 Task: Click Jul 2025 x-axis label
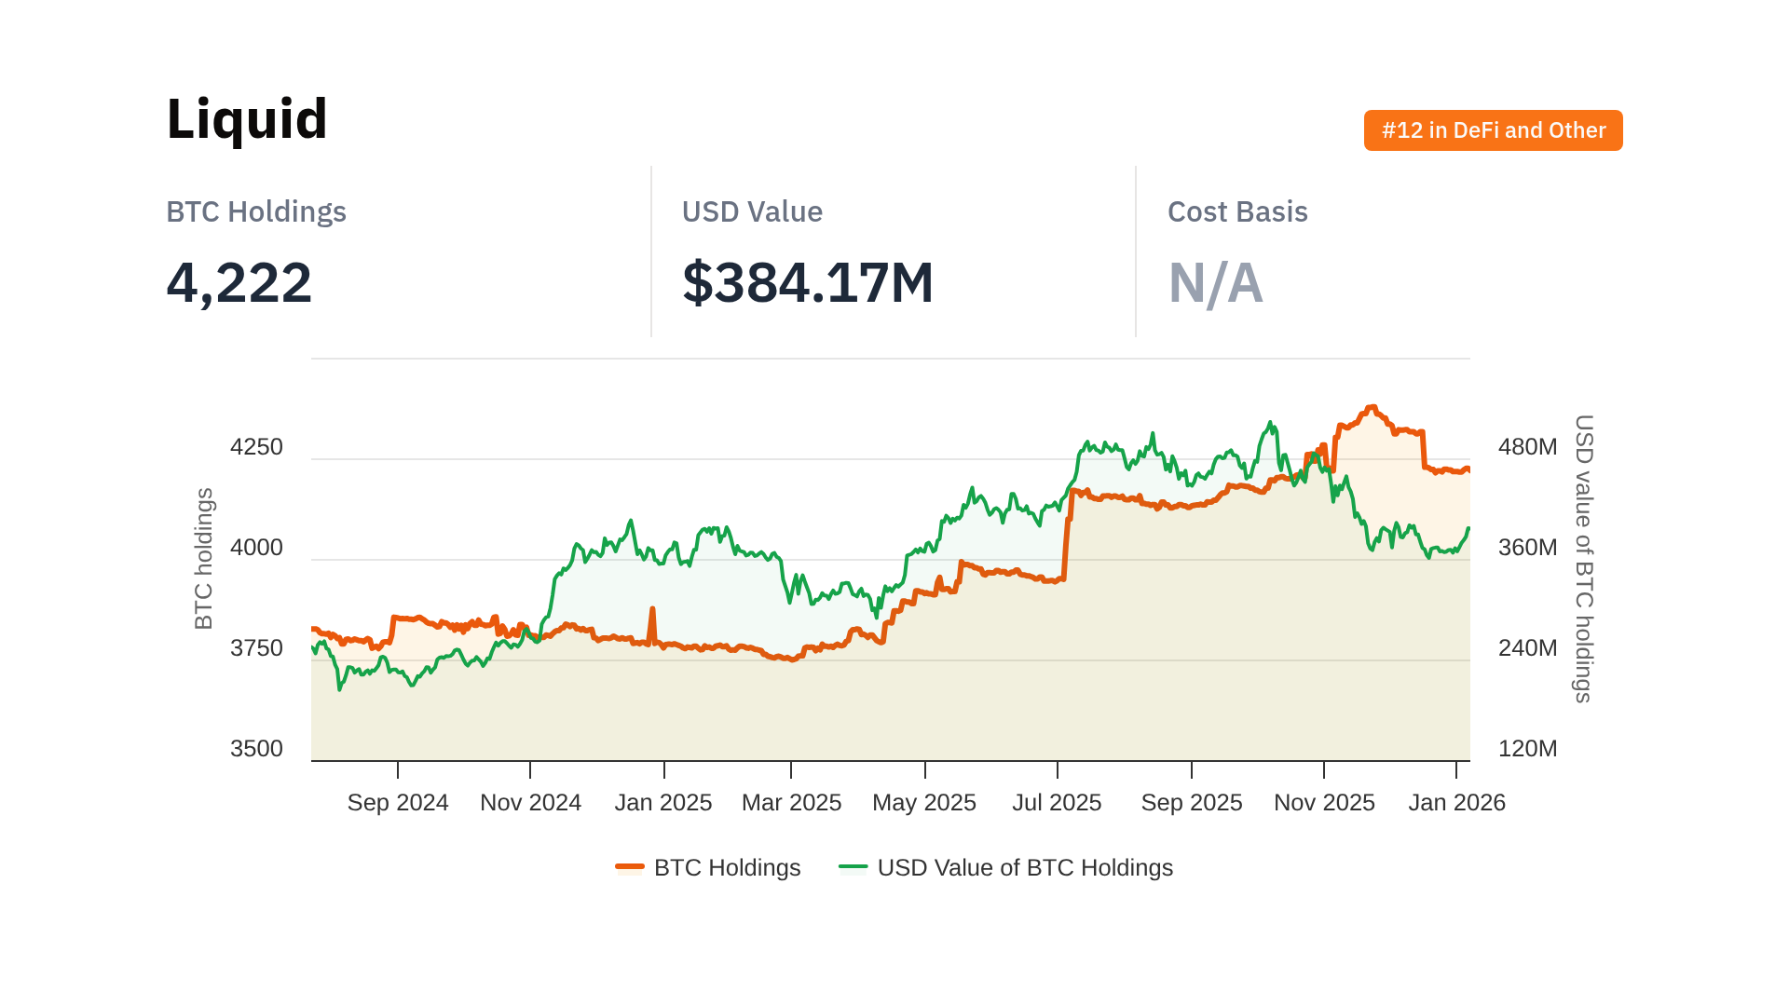(x=1057, y=802)
